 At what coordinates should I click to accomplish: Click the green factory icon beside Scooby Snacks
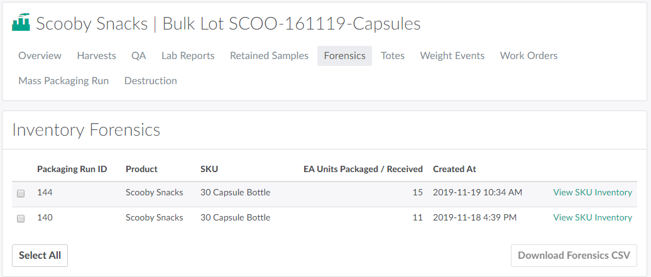[21, 23]
